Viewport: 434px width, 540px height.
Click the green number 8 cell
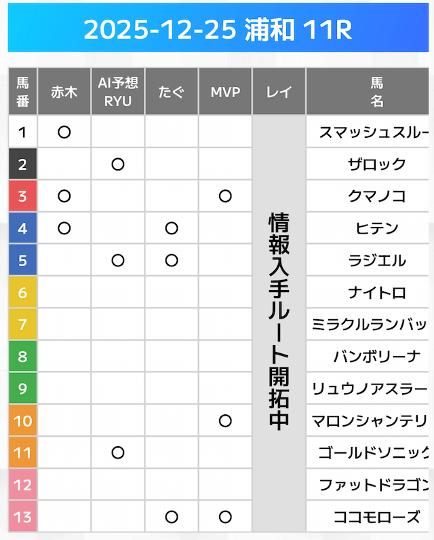coord(22,357)
